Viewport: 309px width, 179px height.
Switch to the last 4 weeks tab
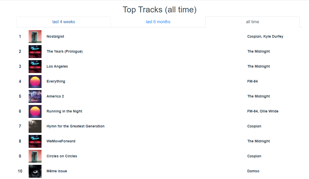pyautogui.click(x=64, y=22)
